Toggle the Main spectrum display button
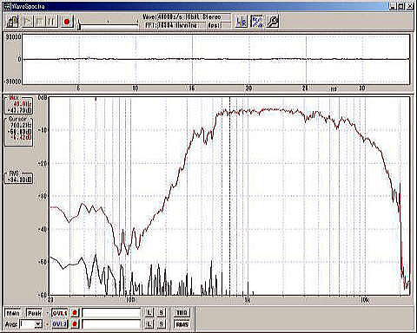Screen dimensions: 417x333 pos(13,313)
